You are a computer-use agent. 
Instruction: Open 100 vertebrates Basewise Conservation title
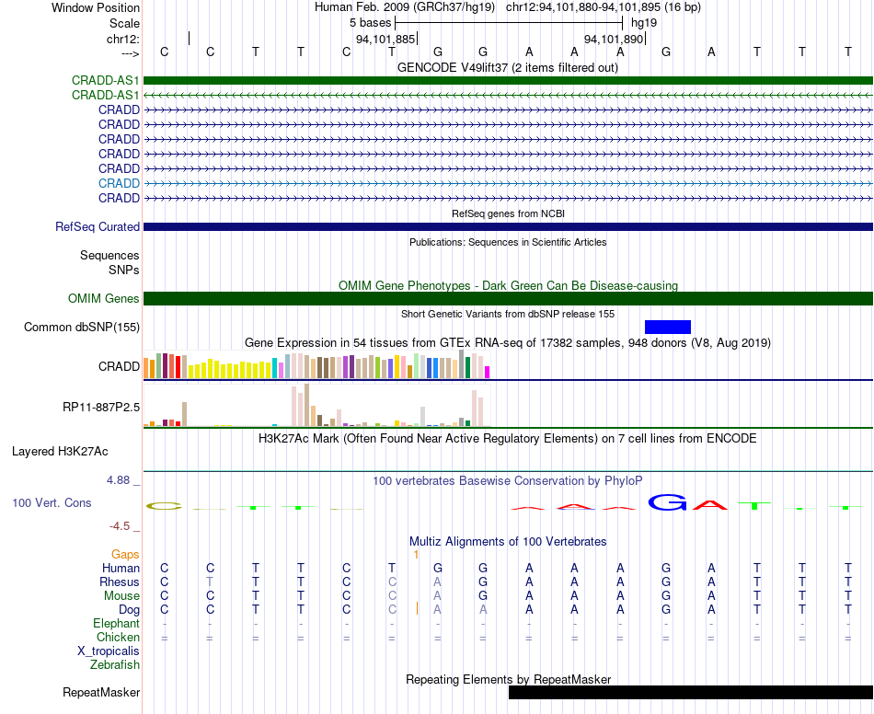(508, 480)
